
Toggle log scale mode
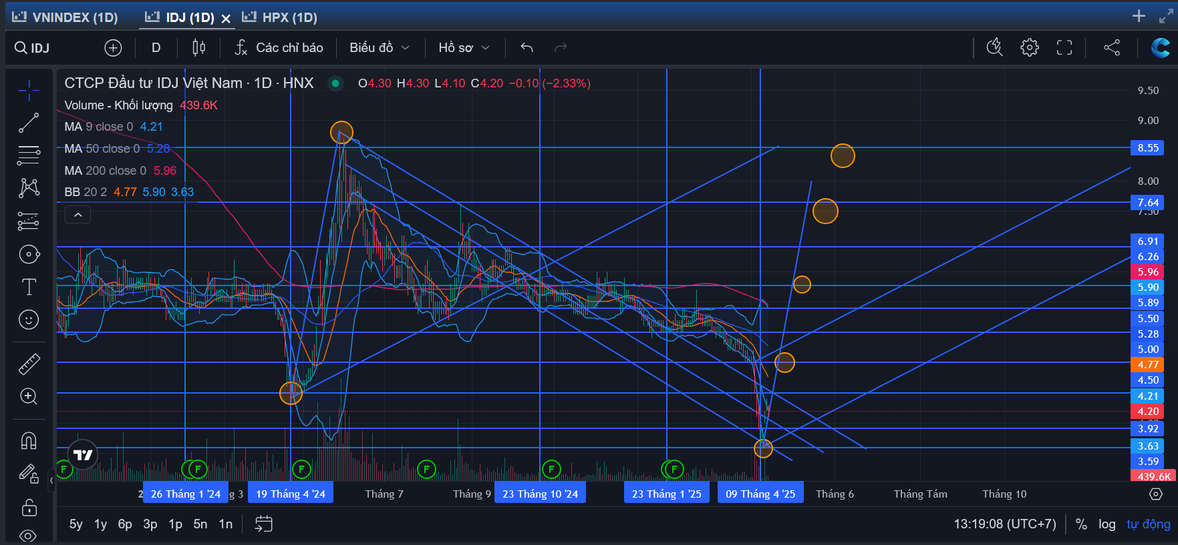[1107, 524]
